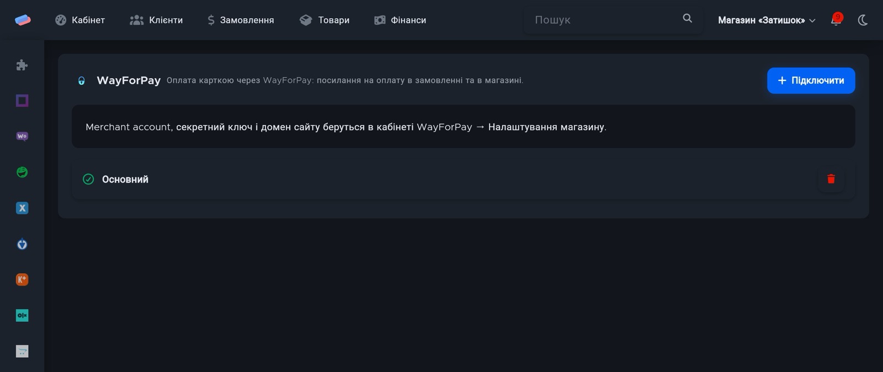Click the magnifying glass search icon

coord(687,18)
